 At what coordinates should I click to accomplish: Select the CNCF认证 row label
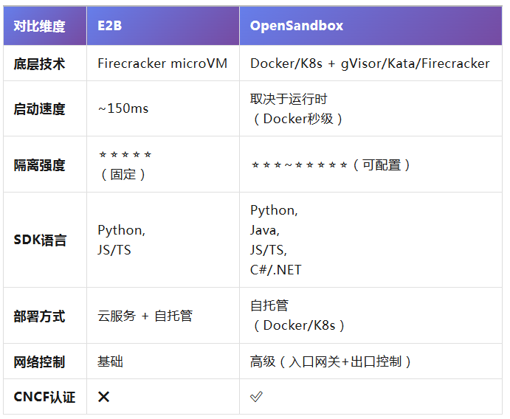pyautogui.click(x=44, y=397)
